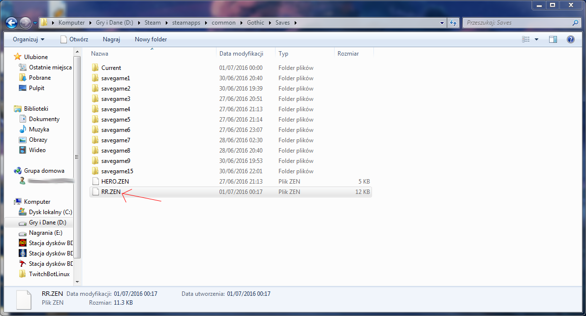Select Gry i Dane (D:) breadcrumb
Image resolution: width=586 pixels, height=316 pixels.
point(114,23)
